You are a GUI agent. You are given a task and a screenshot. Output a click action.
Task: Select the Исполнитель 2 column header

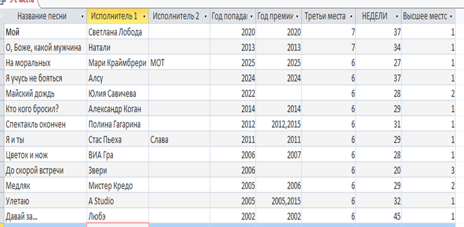(179, 17)
